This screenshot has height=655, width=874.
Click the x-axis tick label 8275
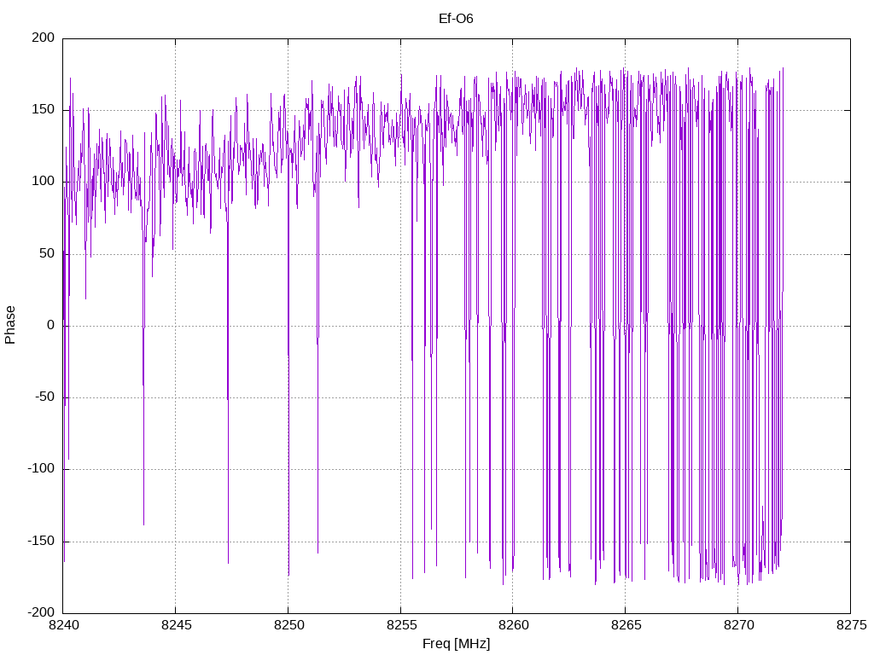pyautogui.click(x=851, y=625)
